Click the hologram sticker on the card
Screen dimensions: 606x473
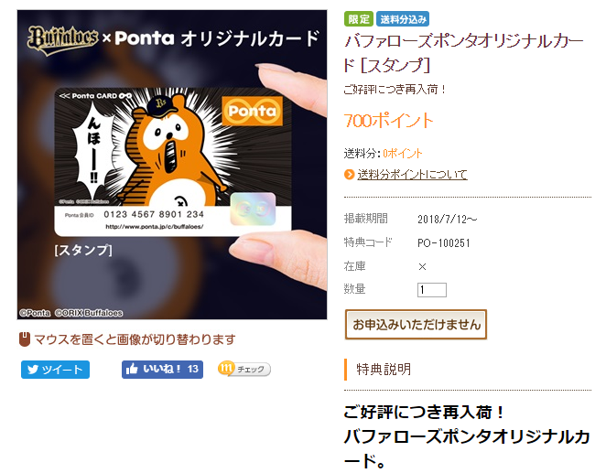[254, 209]
